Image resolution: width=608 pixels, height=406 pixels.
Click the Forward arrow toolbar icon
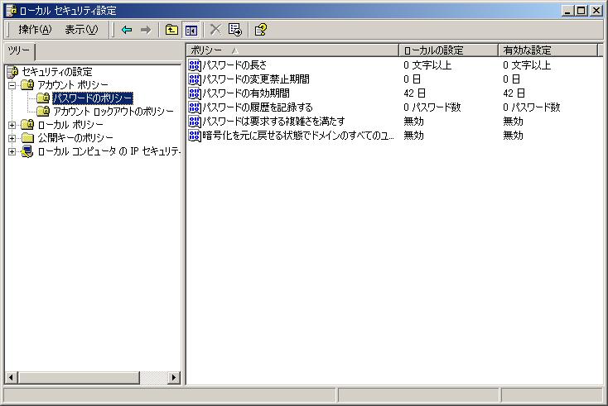[x=146, y=30]
